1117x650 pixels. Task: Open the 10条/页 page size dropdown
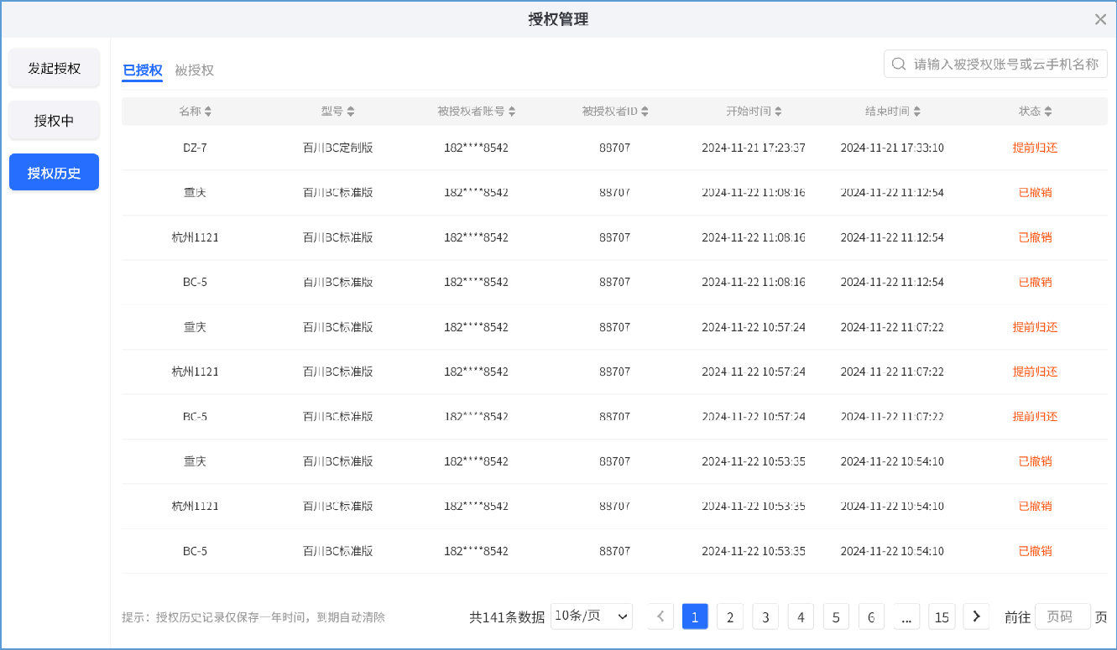[592, 616]
